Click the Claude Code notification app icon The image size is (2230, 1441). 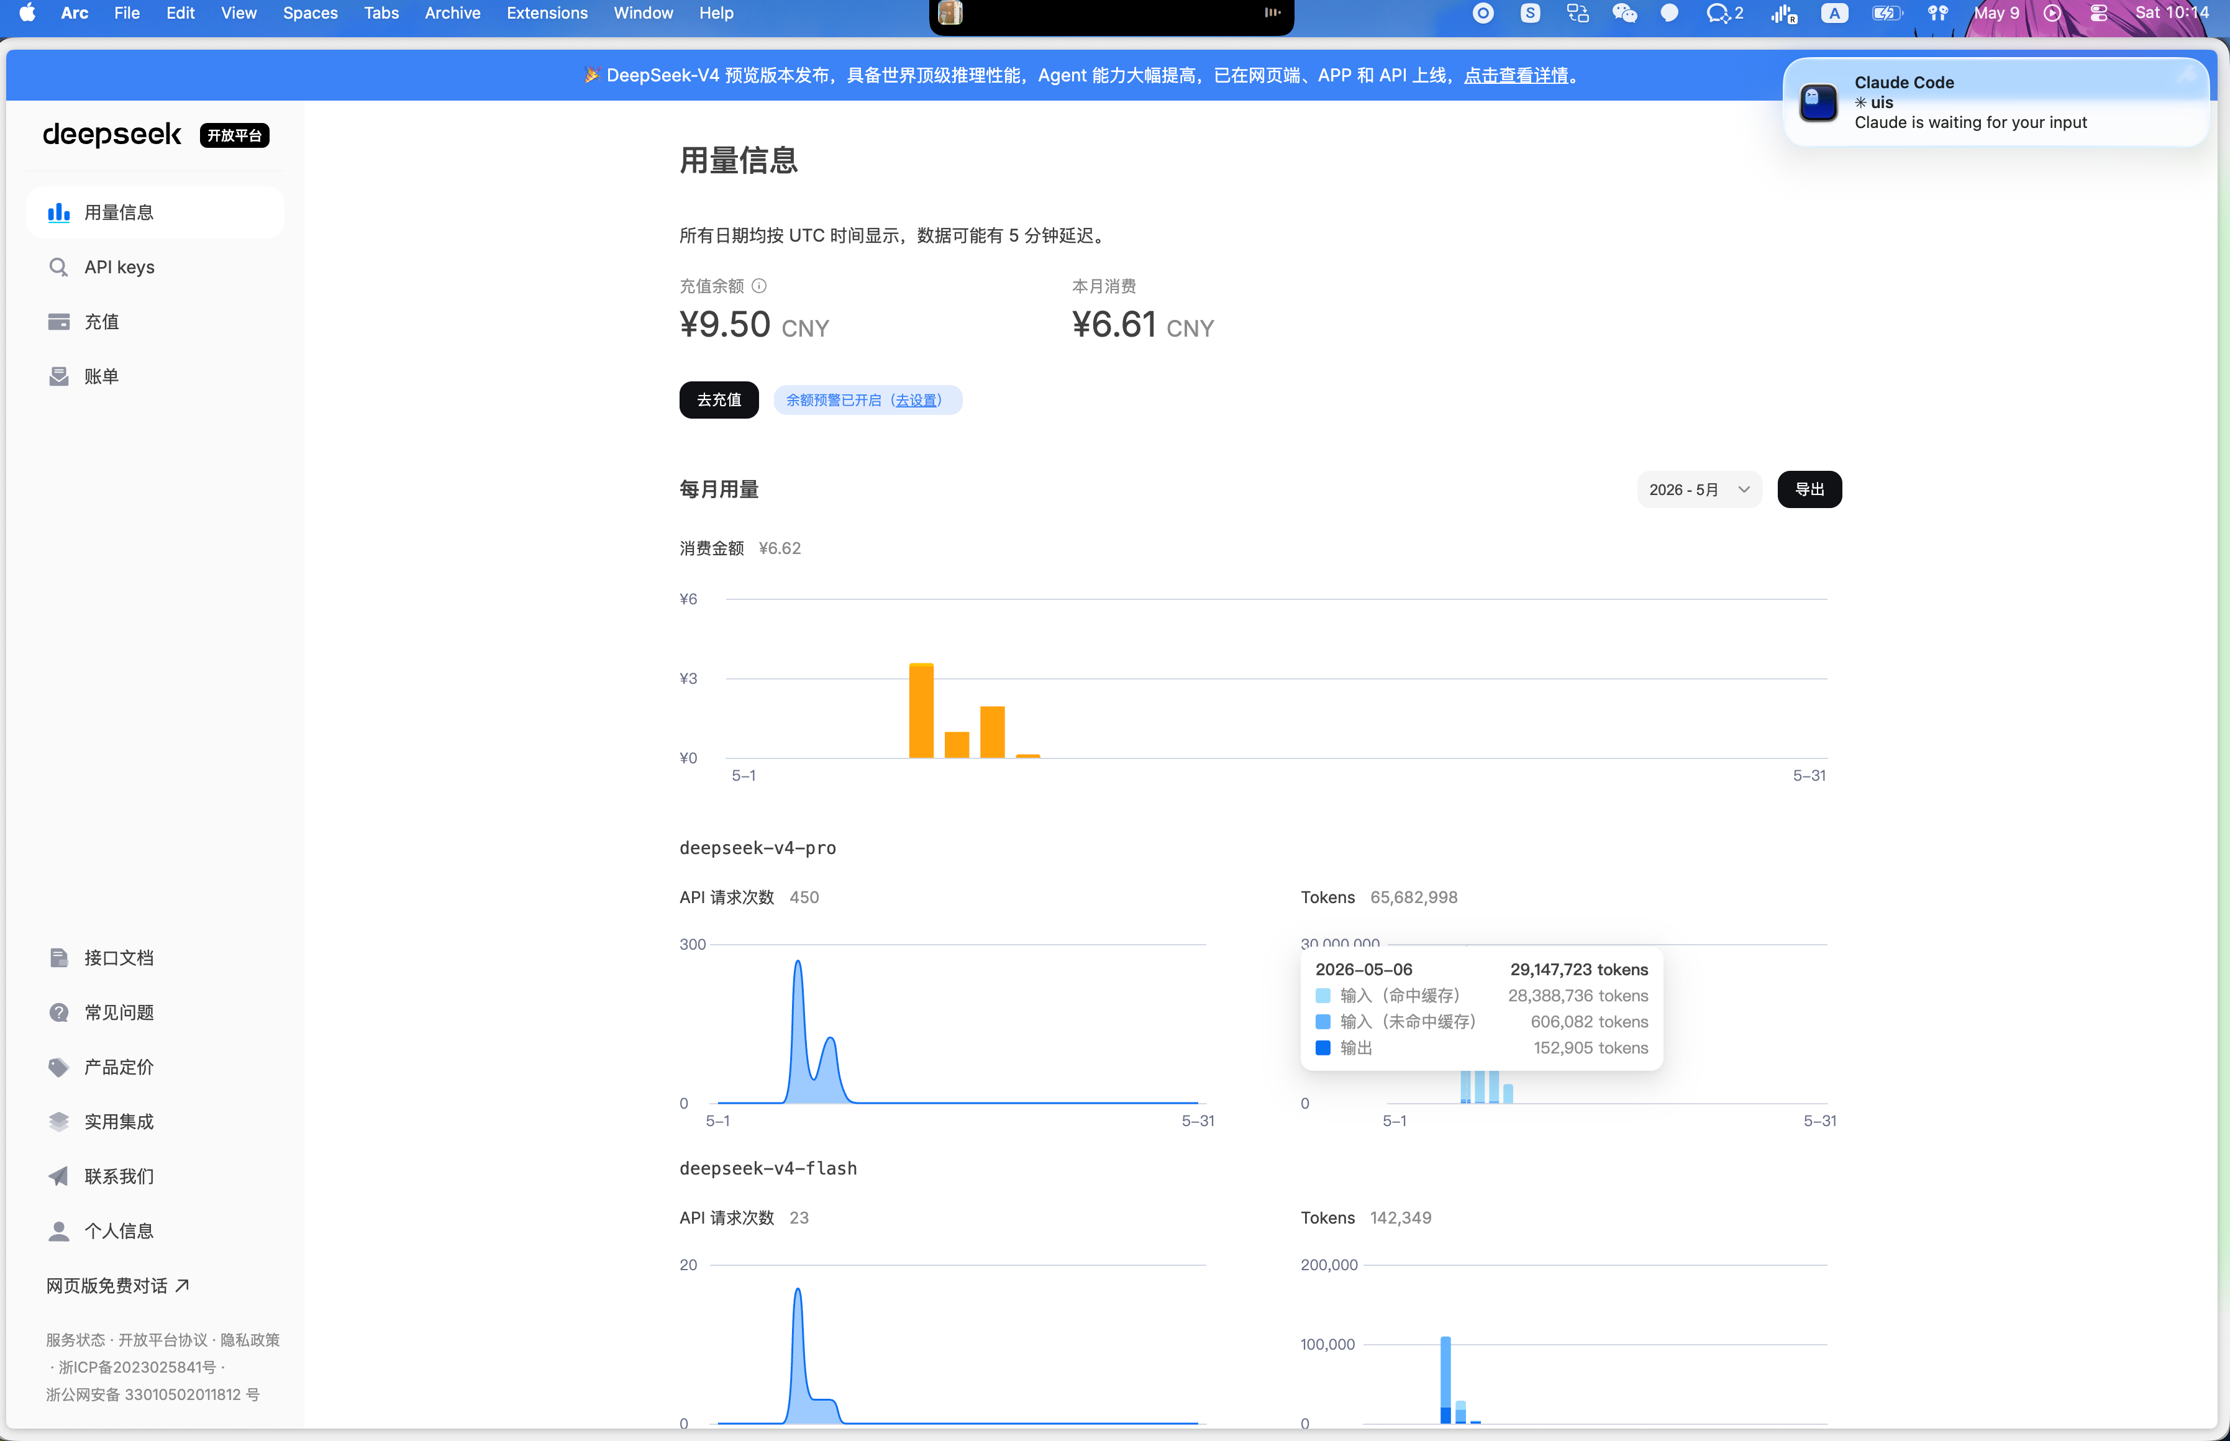click(x=1819, y=102)
